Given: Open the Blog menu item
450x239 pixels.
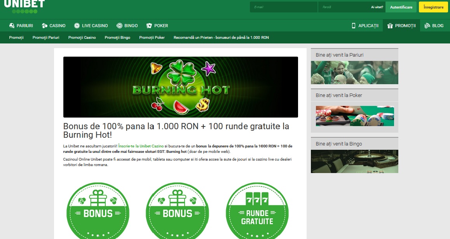Looking at the screenshot, I should tap(434, 26).
